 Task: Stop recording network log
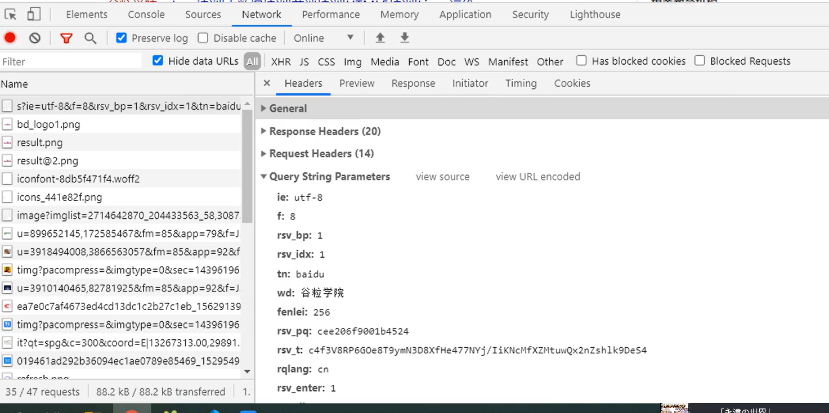pyautogui.click(x=10, y=38)
